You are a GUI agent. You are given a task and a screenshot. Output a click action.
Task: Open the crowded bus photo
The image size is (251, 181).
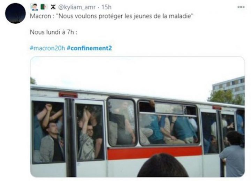pos(137,116)
